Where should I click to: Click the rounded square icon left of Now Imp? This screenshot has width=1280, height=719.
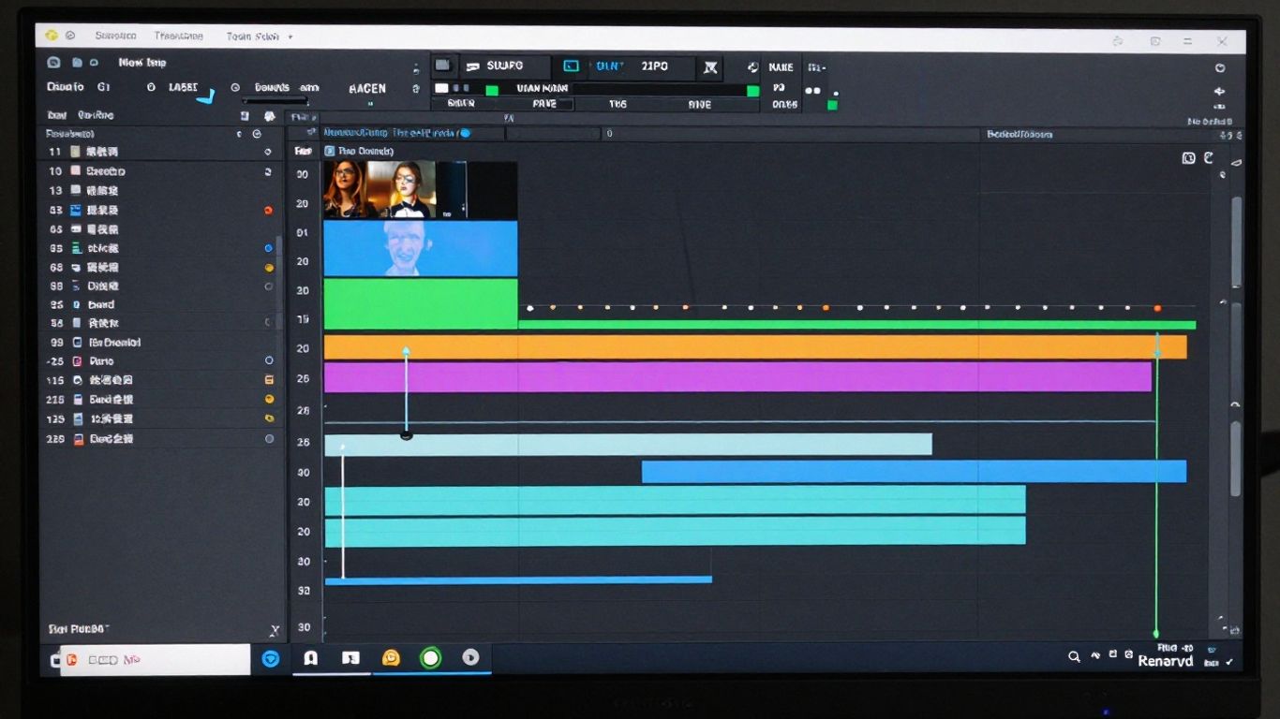coord(53,63)
